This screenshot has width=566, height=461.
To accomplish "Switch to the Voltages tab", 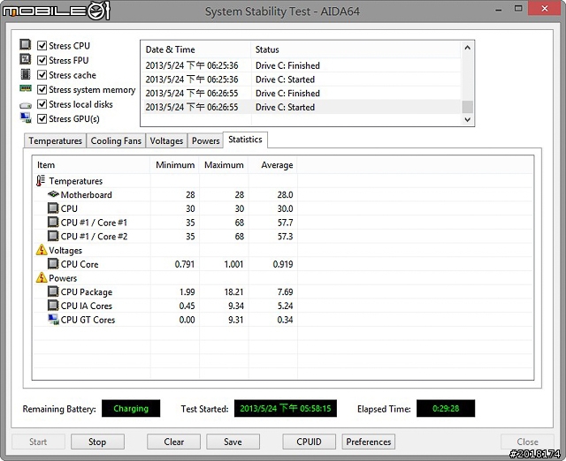I will coord(166,140).
